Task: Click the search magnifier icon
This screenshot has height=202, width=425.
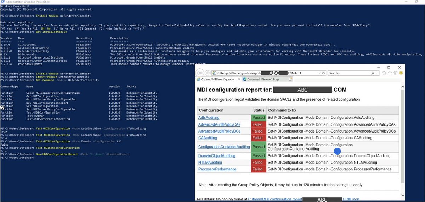Action: (373, 73)
